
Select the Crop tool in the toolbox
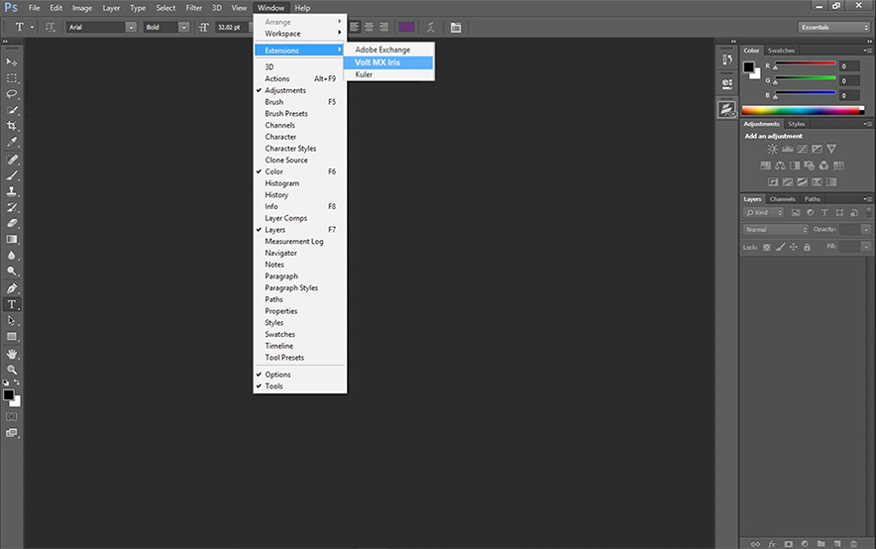[13, 126]
